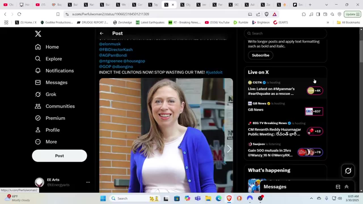
Task: Click the white Post button
Action: [x=60, y=156]
